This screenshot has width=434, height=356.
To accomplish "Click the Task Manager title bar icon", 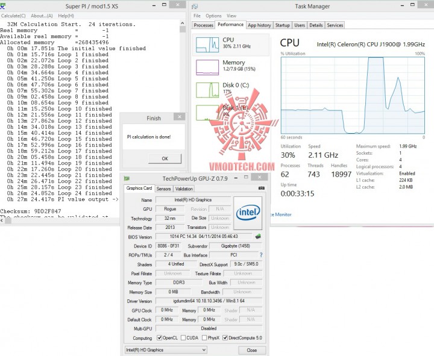I will [x=195, y=7].
